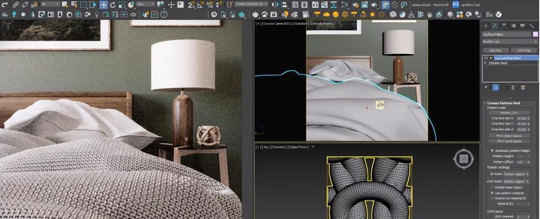Activate the Select and Move tool
Viewport: 540px width, 219px height.
pos(103,5)
